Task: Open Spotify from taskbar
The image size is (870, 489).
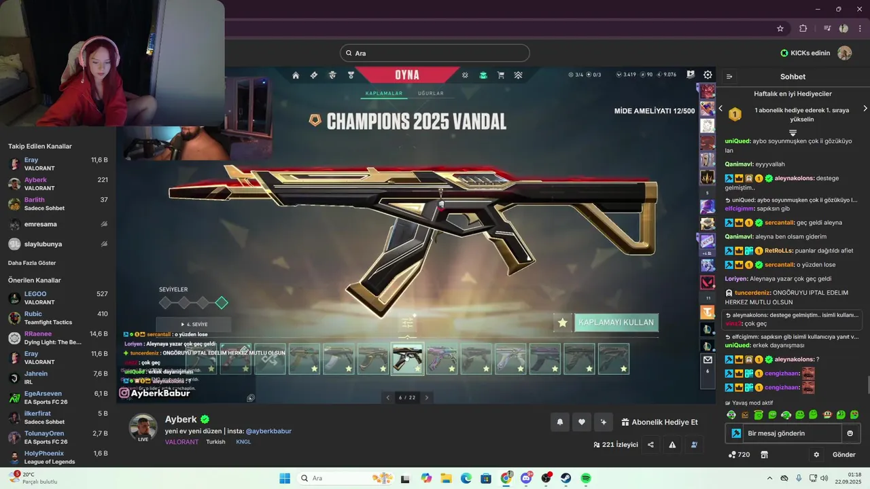Action: coord(586,478)
